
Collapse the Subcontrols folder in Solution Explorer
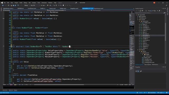tap(139, 21)
